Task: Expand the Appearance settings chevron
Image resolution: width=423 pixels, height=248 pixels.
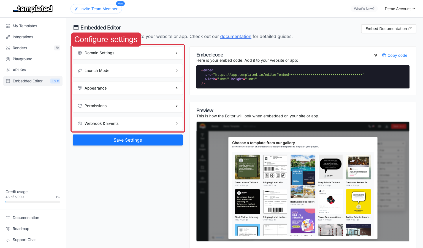Action: [x=177, y=88]
